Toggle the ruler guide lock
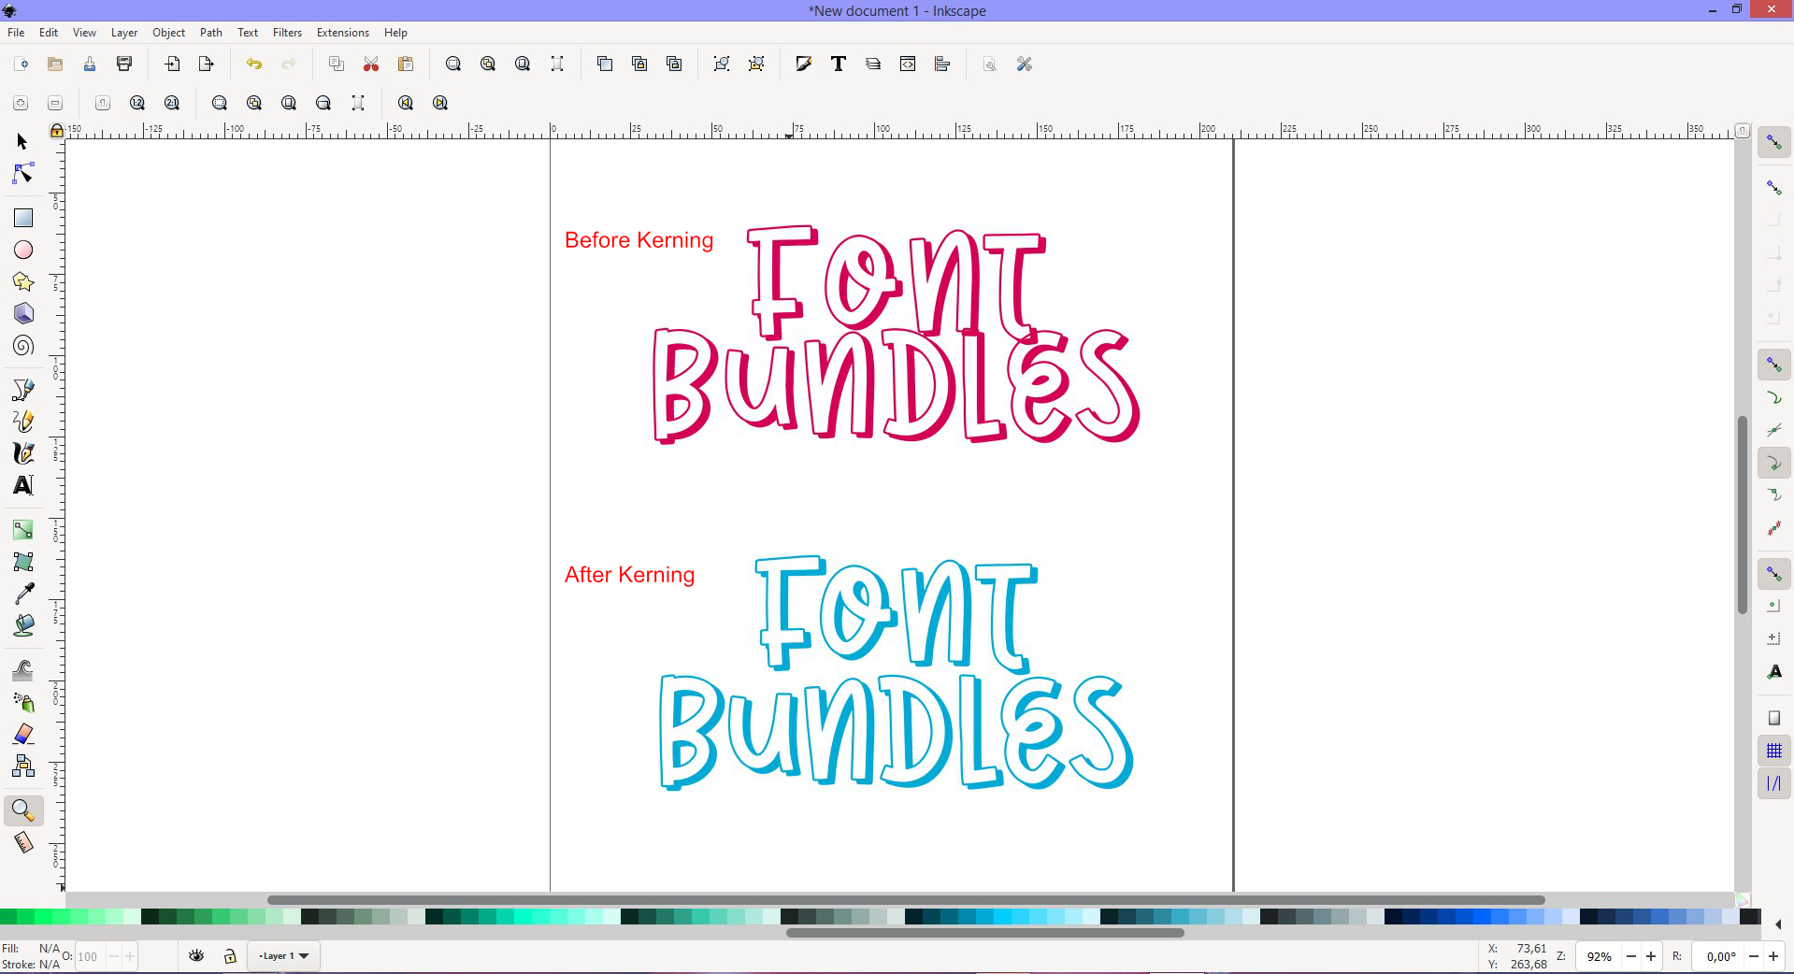The width and height of the screenshot is (1794, 974). 57,130
